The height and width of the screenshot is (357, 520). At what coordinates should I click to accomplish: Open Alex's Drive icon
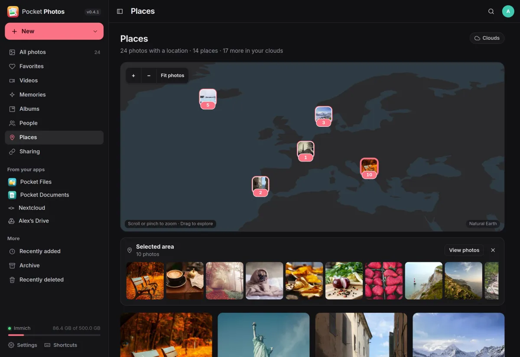pos(11,221)
